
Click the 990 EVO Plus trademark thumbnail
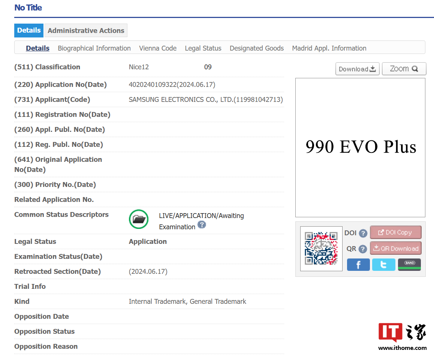tap(361, 148)
